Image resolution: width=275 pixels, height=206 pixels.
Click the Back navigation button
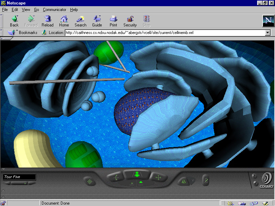point(14,21)
